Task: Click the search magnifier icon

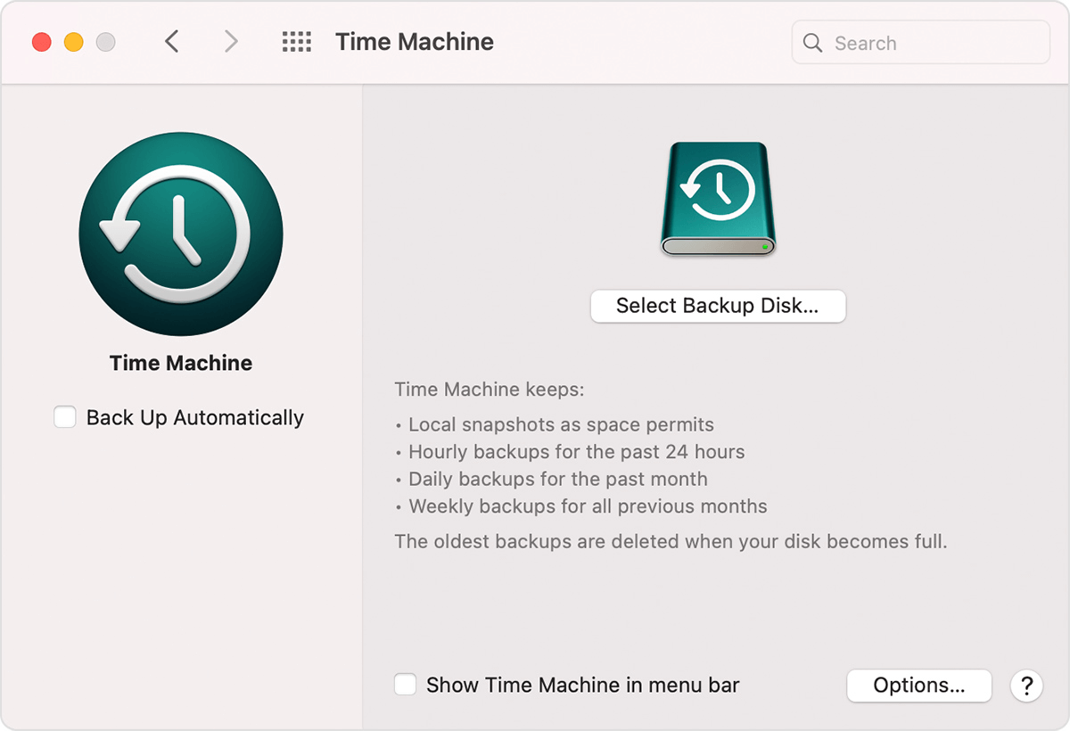Action: [x=812, y=42]
